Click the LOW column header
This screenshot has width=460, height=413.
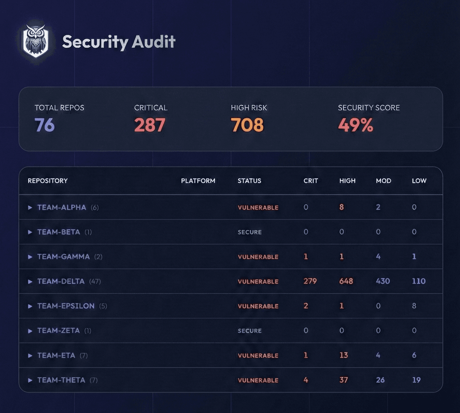click(419, 181)
